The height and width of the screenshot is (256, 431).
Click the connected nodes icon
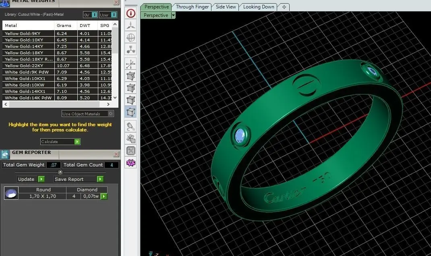[131, 50]
